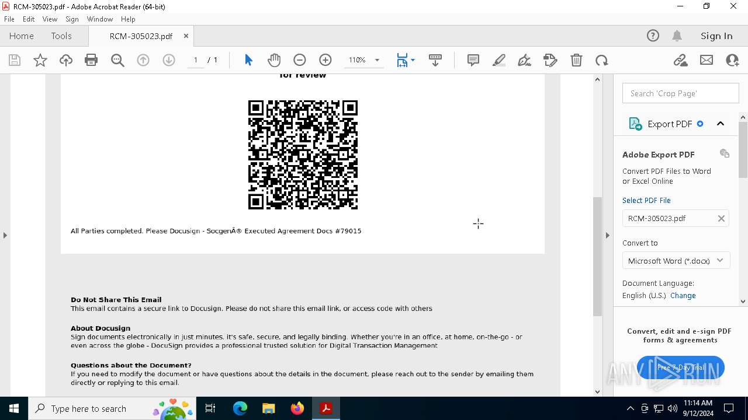Close the RCM-305023.pdf tab
This screenshot has width=748, height=420.
click(x=186, y=36)
